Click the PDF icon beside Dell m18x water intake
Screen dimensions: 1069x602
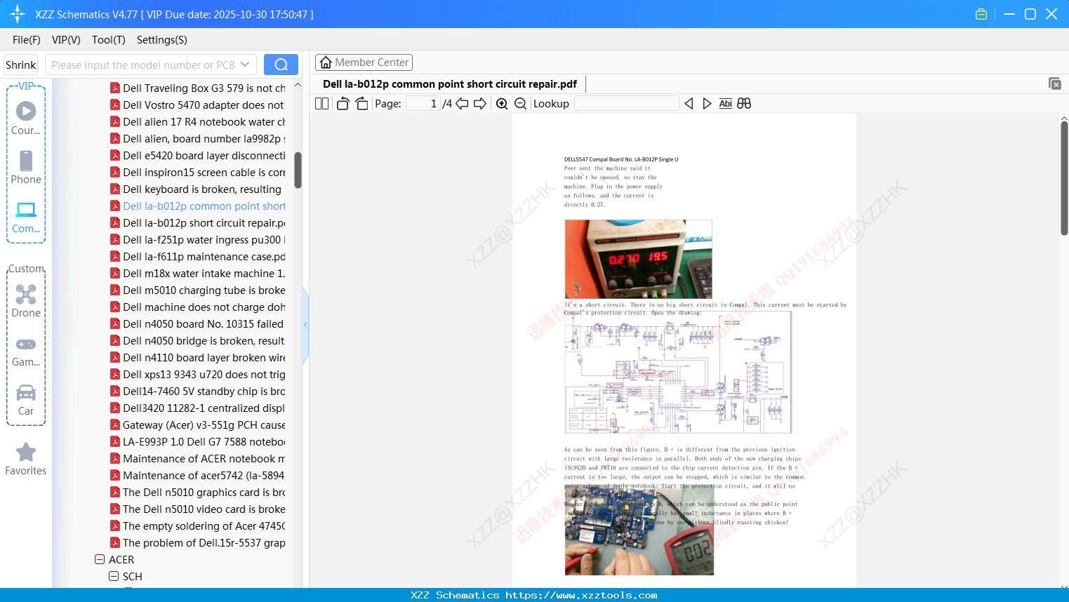(x=115, y=274)
